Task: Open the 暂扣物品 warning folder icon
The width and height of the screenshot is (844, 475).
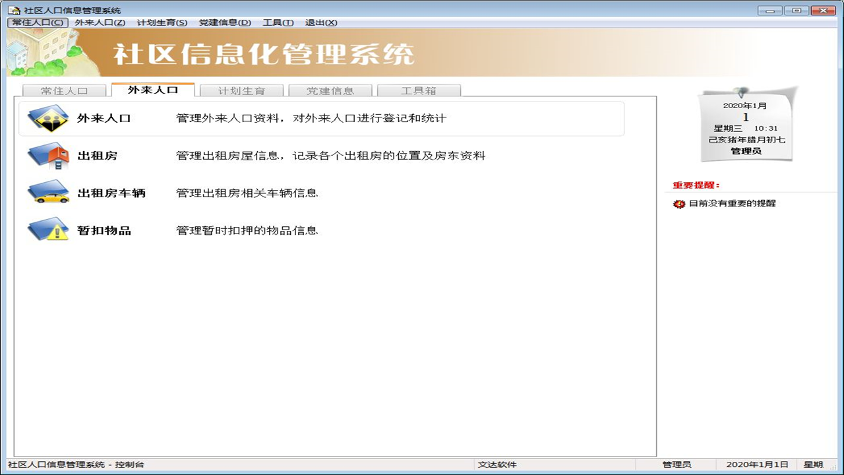Action: (x=47, y=231)
